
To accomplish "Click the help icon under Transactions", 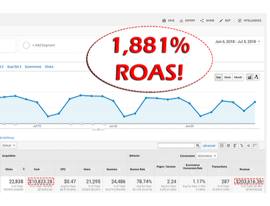I will [x=219, y=170].
